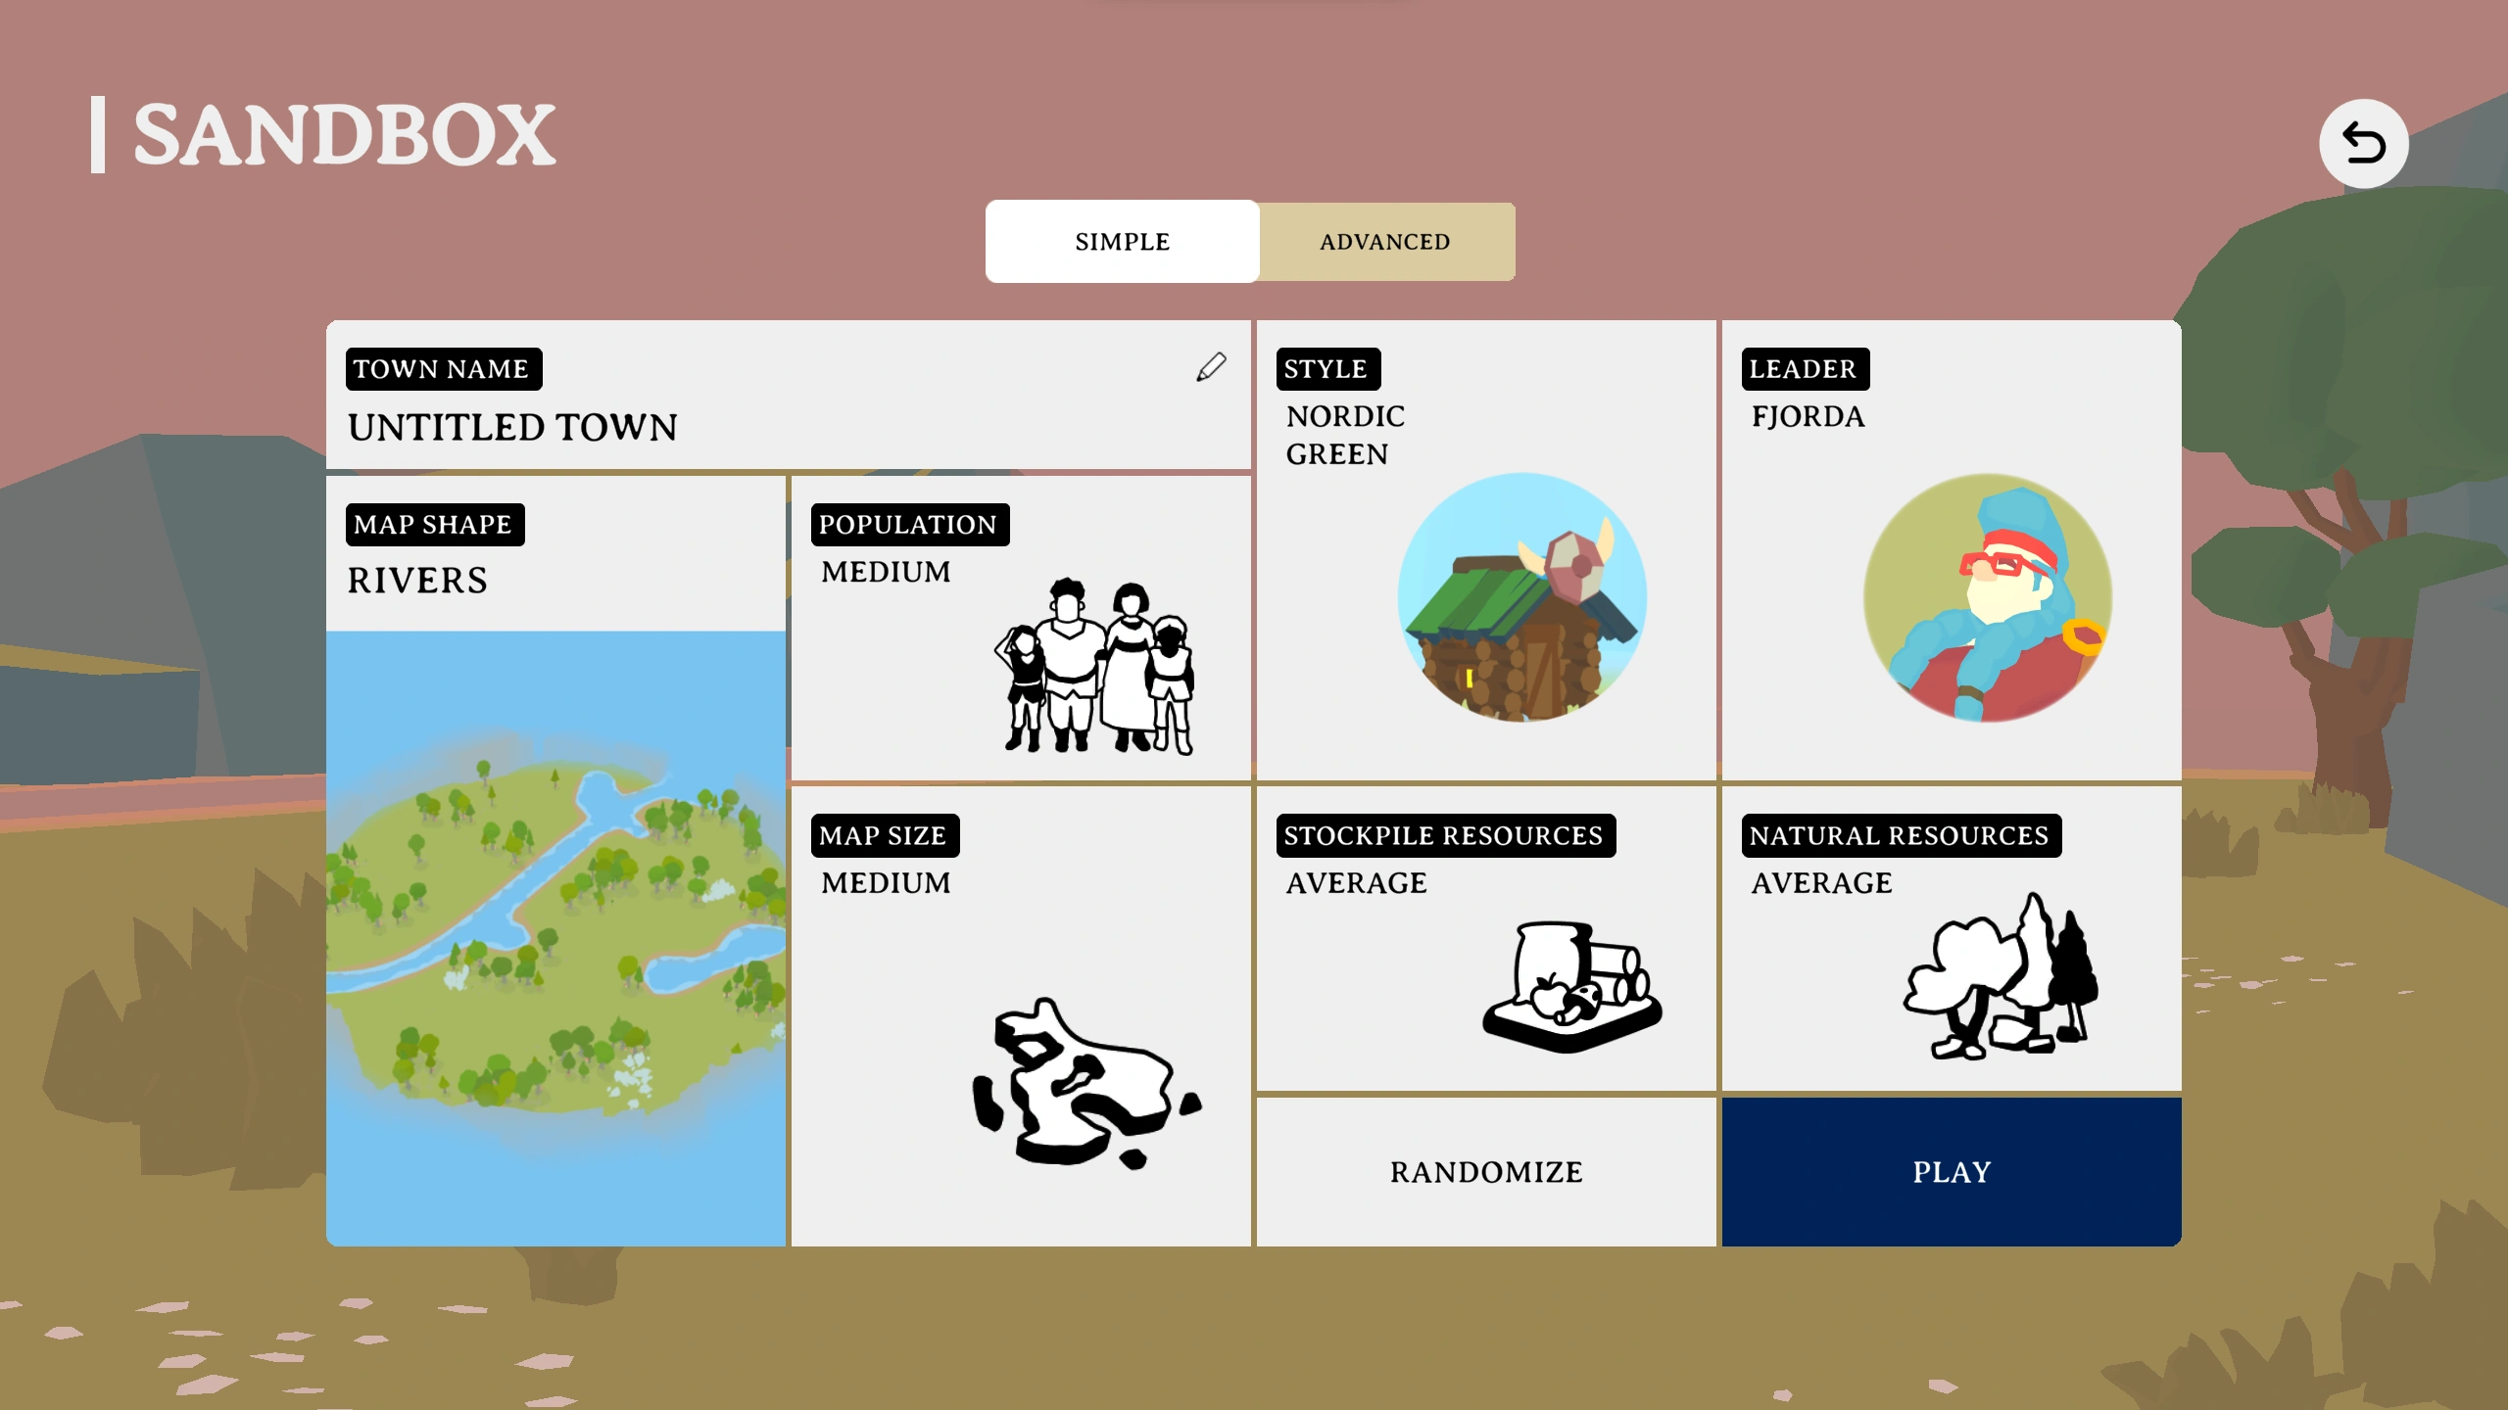
Task: Click the back arrow icon
Action: click(2363, 144)
